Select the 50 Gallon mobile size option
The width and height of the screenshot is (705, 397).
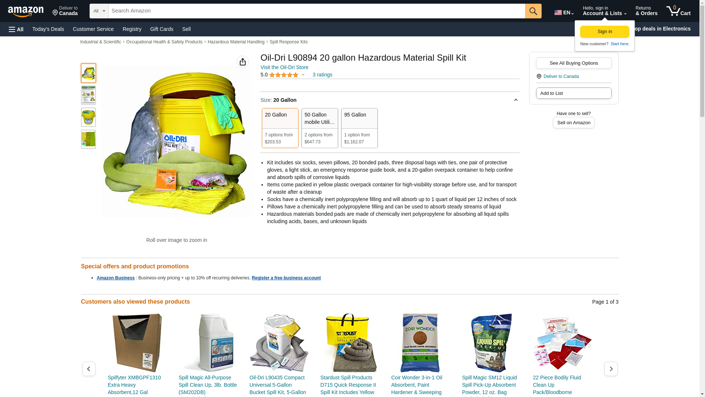[319, 128]
